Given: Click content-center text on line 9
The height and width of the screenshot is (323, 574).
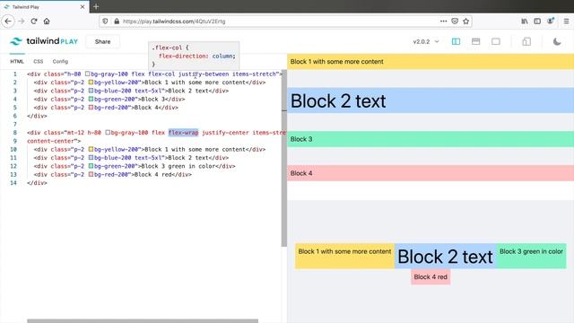Looking at the screenshot, I should point(50,141).
